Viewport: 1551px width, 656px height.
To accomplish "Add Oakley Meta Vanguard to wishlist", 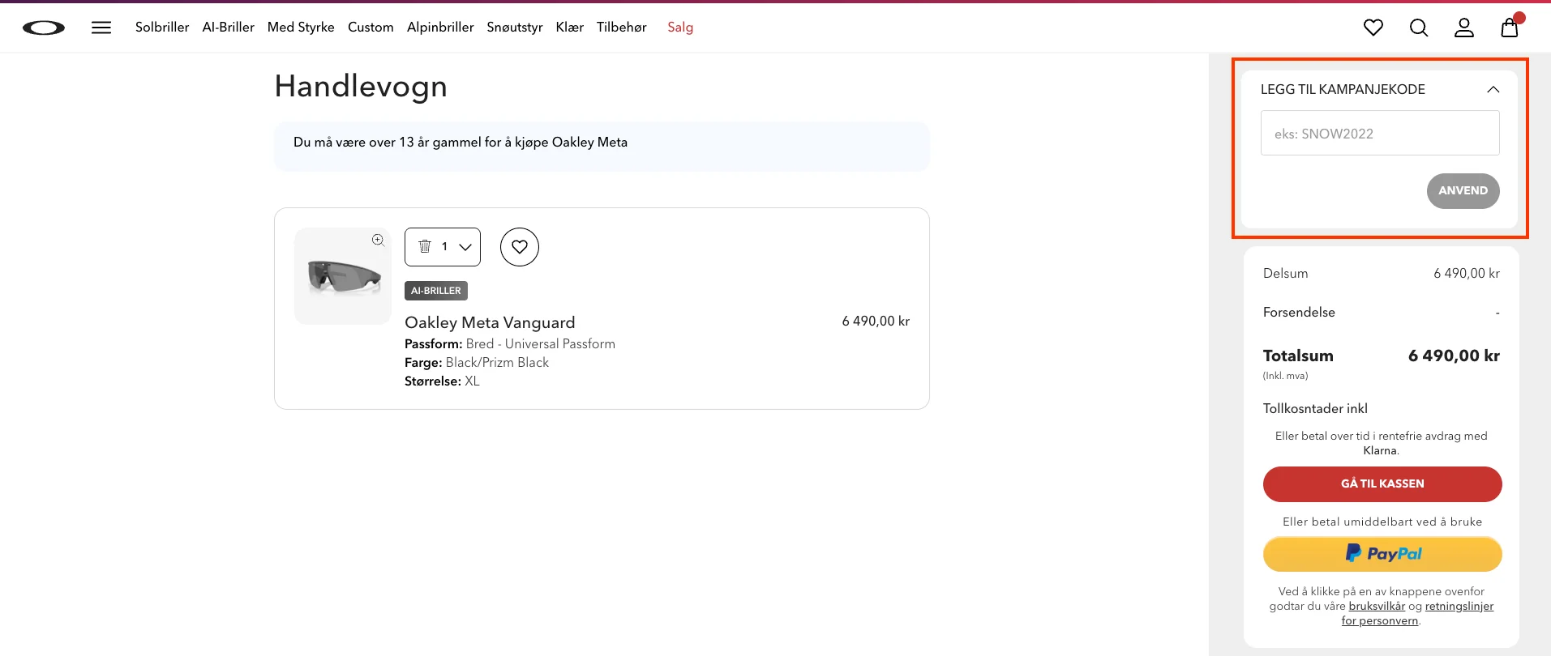I will pyautogui.click(x=520, y=247).
